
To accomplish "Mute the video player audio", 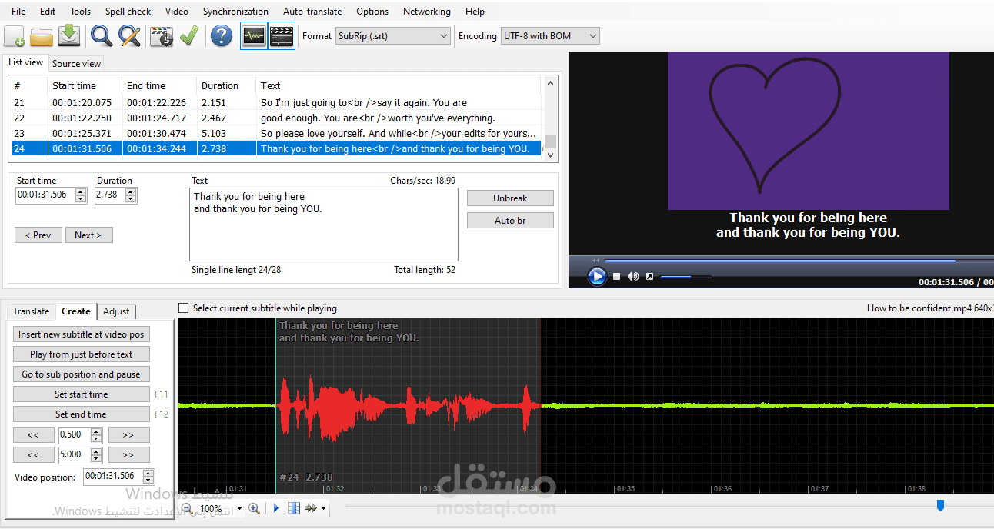I will click(x=632, y=276).
